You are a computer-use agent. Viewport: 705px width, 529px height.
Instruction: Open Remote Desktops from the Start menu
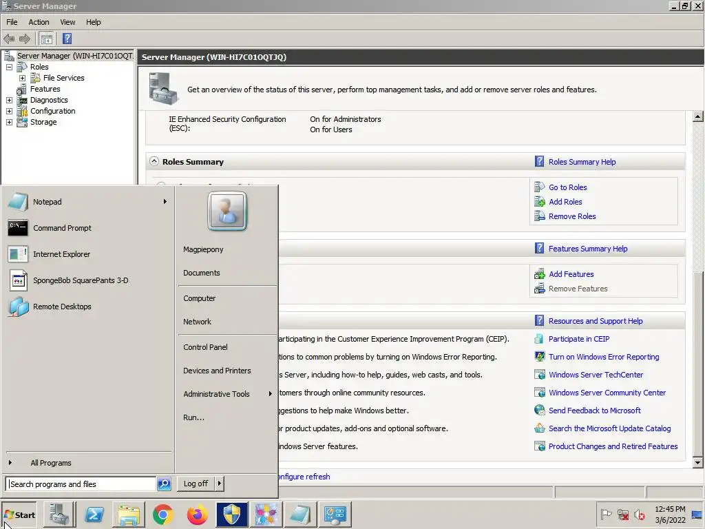[x=87, y=307]
